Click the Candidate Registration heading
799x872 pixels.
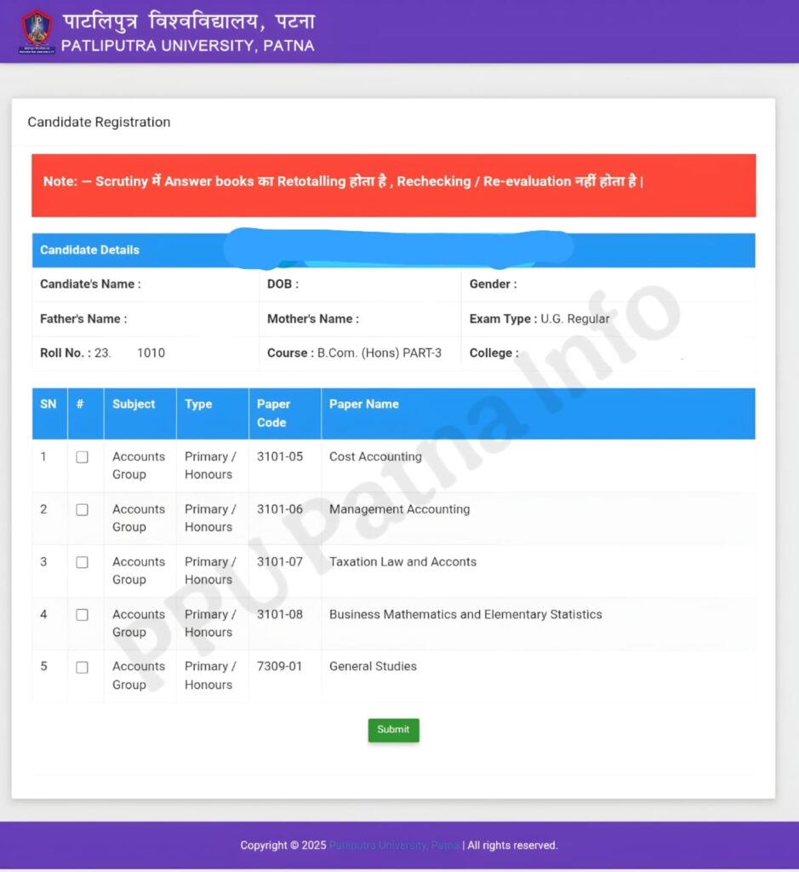(99, 122)
